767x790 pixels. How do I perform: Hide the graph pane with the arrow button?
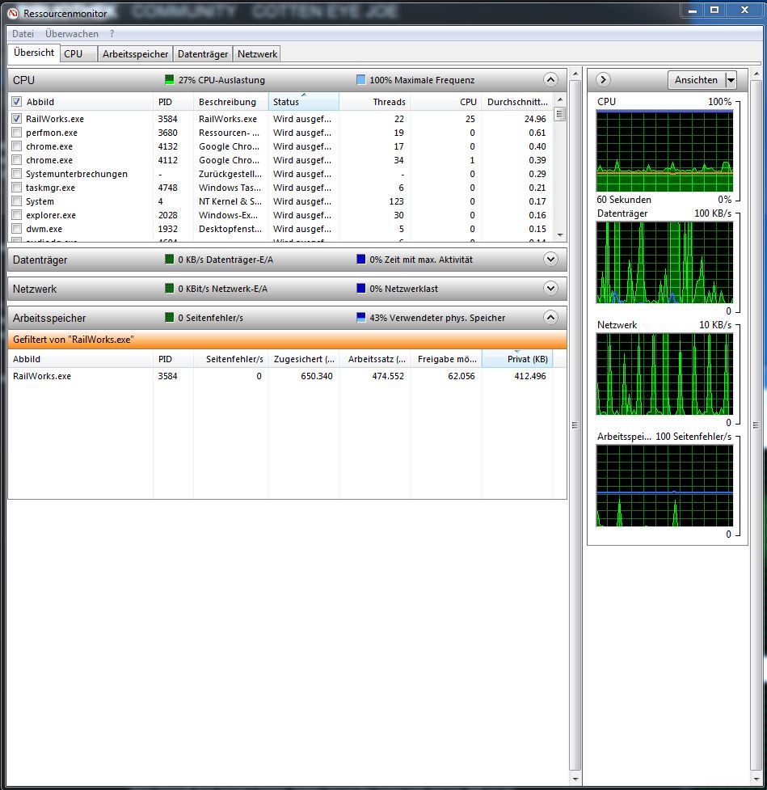pos(603,79)
